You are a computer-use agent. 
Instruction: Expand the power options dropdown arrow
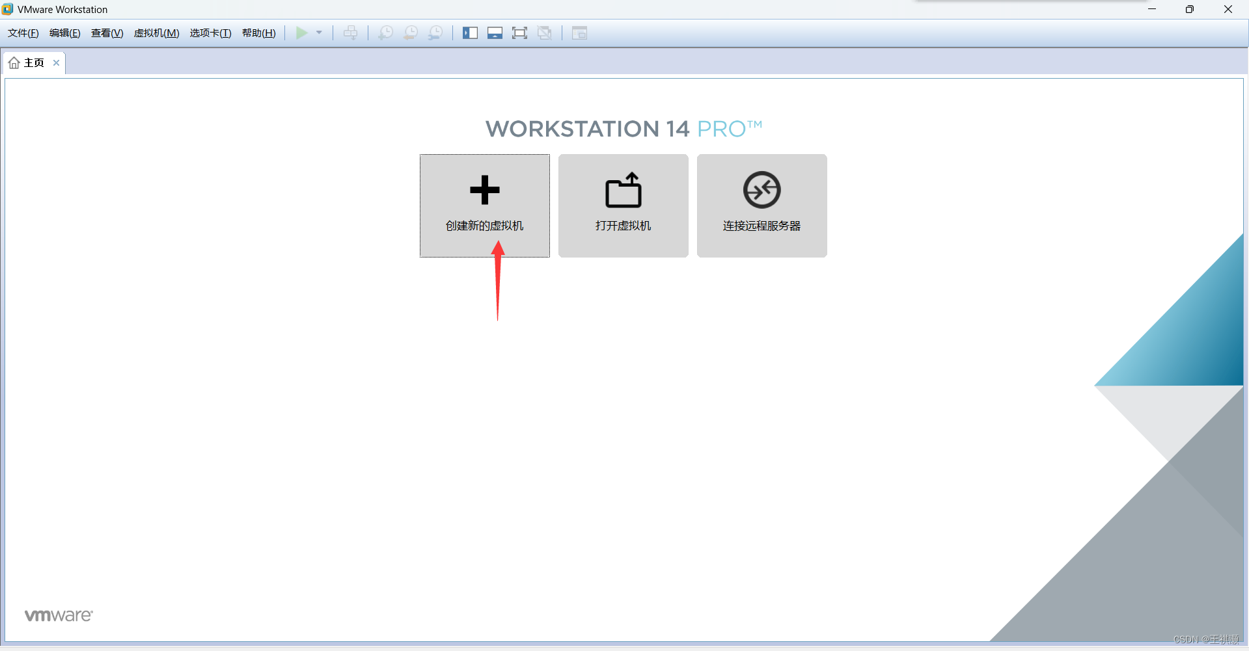click(319, 33)
